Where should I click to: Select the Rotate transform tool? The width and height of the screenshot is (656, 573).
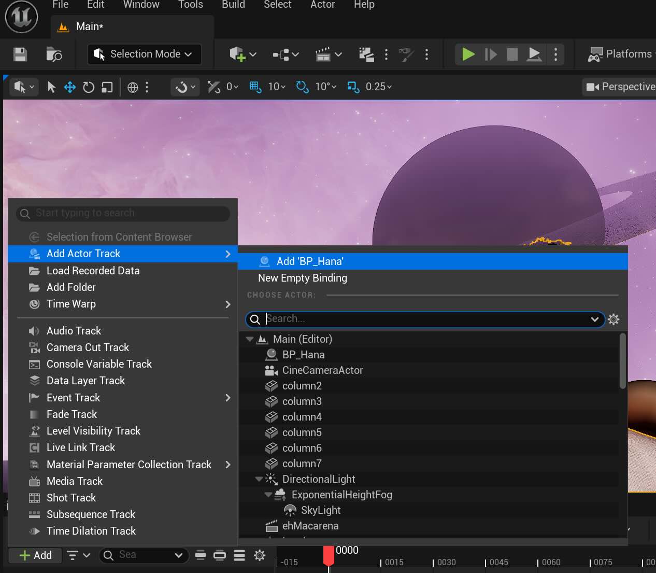pos(88,87)
